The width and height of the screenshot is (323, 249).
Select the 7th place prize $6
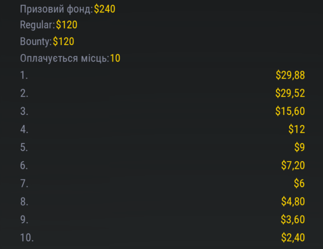tap(299, 183)
